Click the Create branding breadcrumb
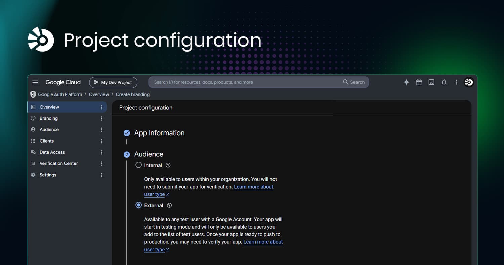 [x=133, y=94]
